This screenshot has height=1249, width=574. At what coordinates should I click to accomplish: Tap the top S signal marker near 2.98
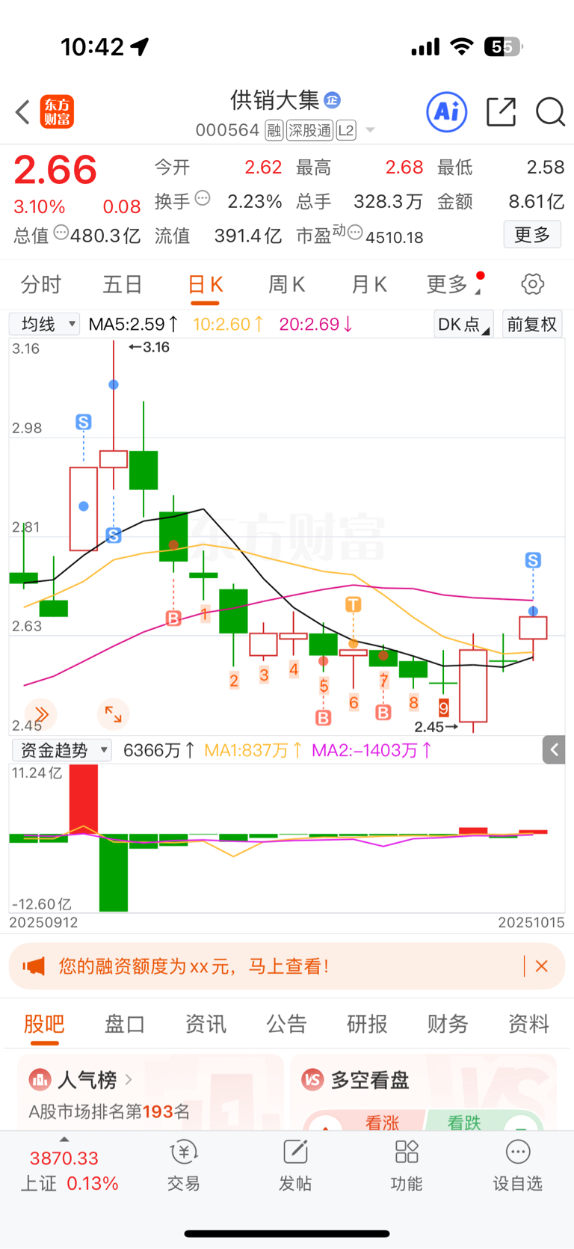[84, 423]
